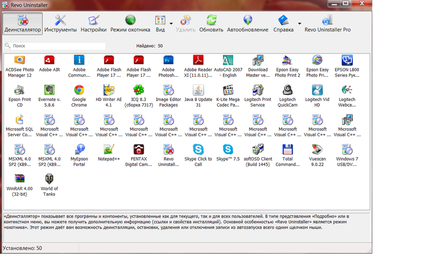Select EPSON L800 Series entry
Image resolution: width=447 pixels, height=279 pixels.
(347, 66)
